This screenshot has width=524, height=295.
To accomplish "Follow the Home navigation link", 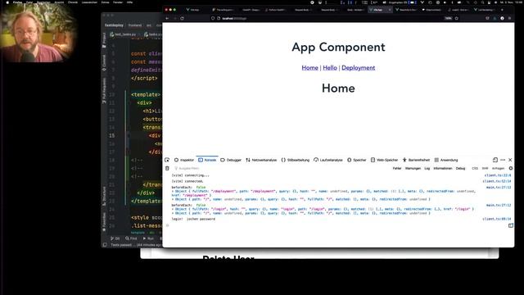I will tap(309, 67).
